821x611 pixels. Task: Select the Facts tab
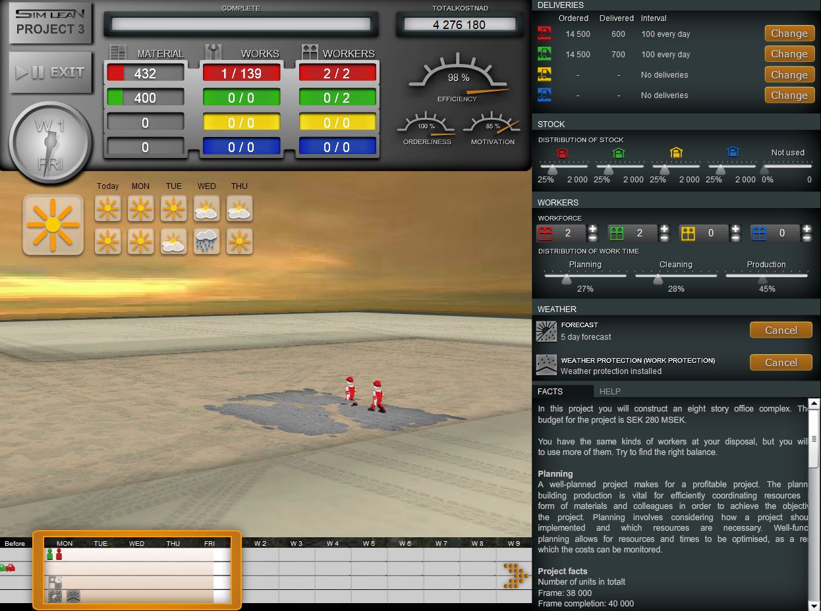(550, 391)
